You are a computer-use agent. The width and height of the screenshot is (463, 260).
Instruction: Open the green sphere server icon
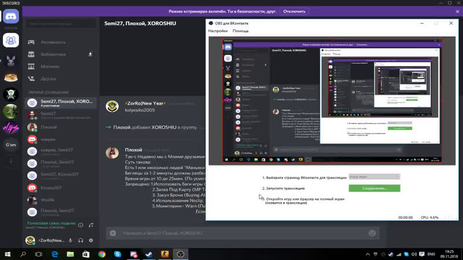click(x=11, y=112)
